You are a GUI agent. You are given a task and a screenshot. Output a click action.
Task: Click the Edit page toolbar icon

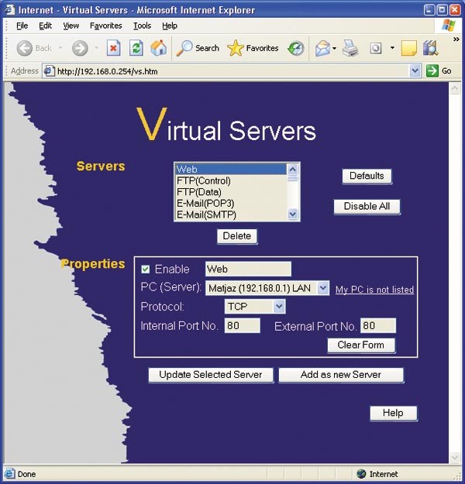tap(376, 49)
